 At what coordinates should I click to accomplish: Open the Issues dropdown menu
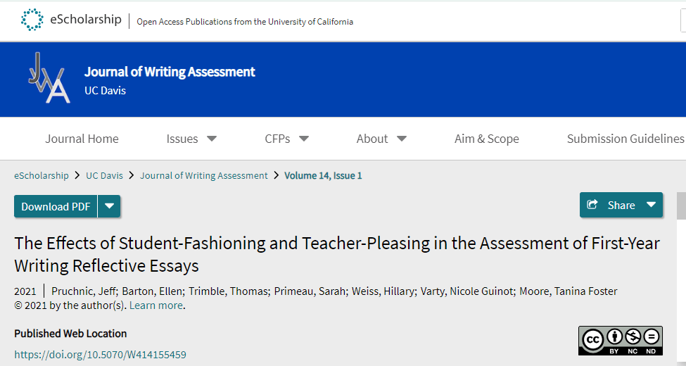[x=191, y=139]
